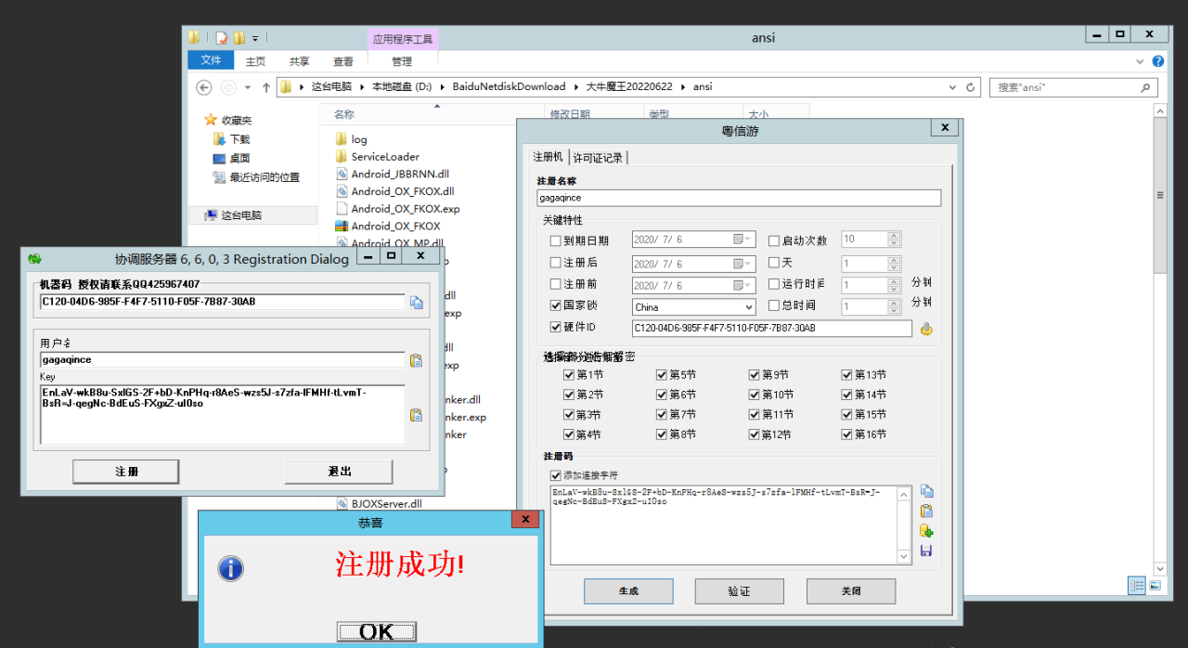Disable the 国家锁 checkbox
Image resolution: width=1188 pixels, height=648 pixels.
(555, 305)
